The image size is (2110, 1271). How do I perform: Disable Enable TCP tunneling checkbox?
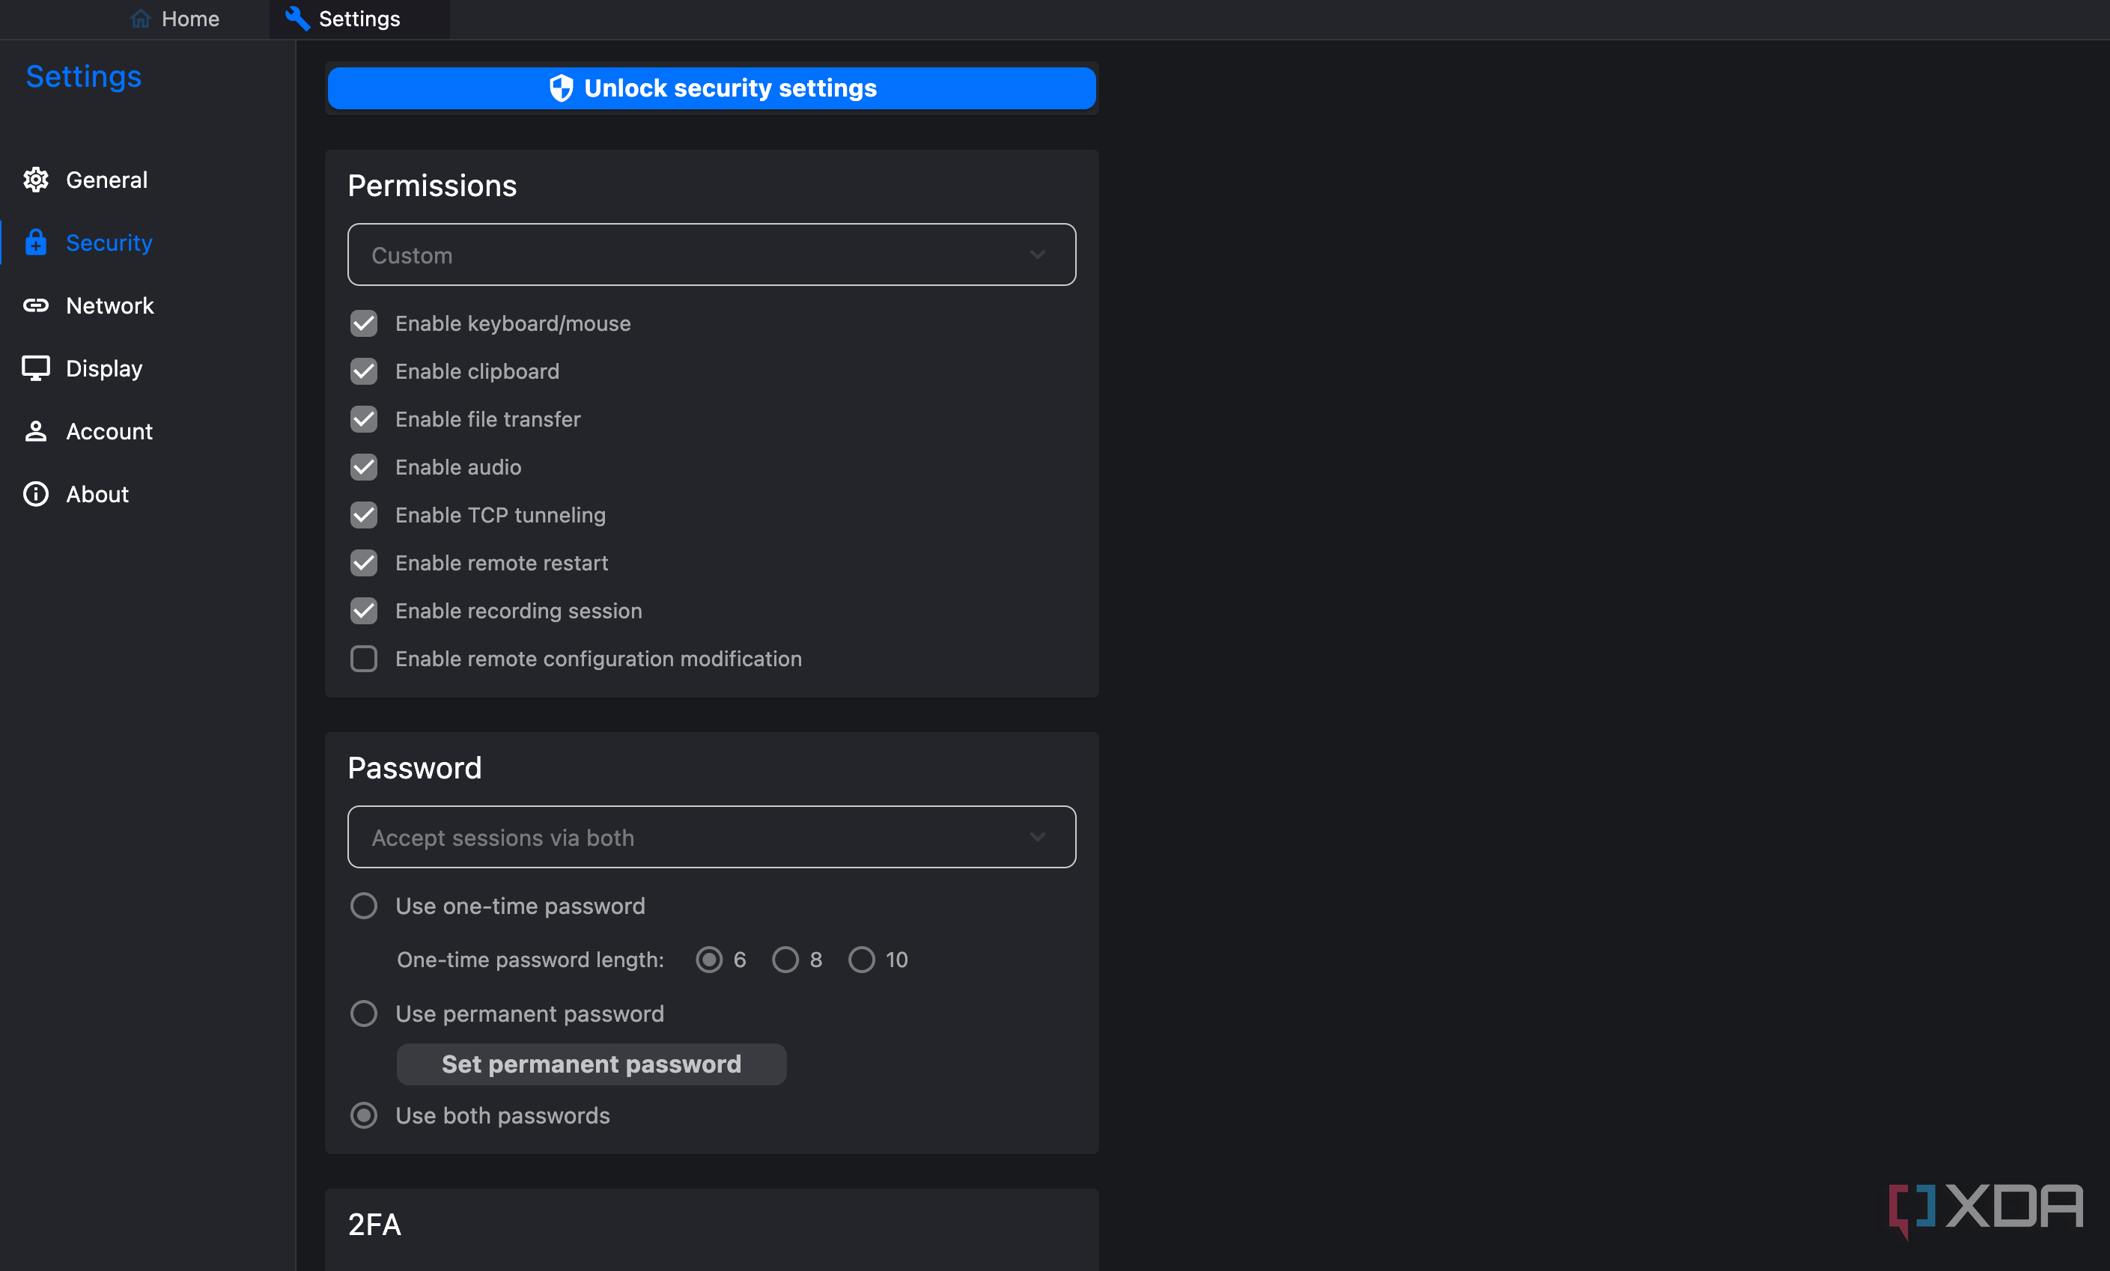364,514
